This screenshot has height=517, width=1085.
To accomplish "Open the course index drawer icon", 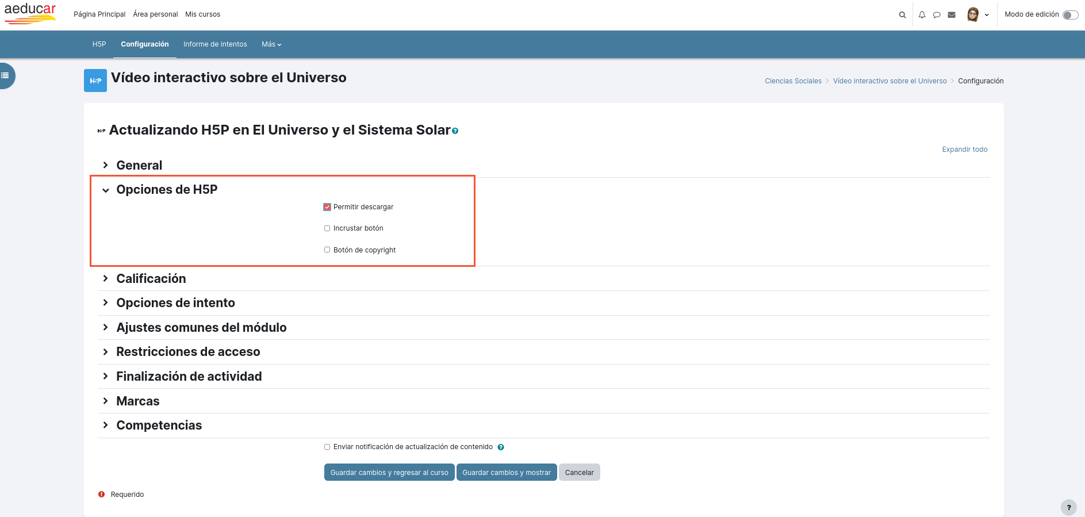I will click(x=6, y=75).
